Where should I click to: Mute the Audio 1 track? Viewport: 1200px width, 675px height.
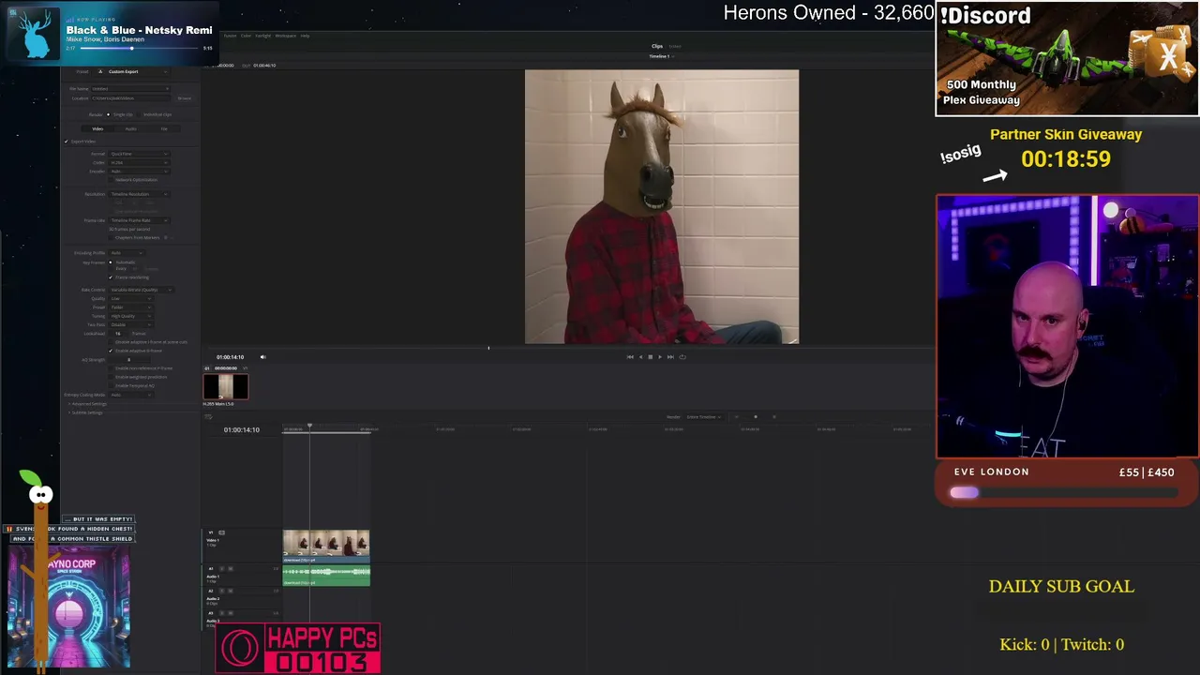[x=230, y=569]
